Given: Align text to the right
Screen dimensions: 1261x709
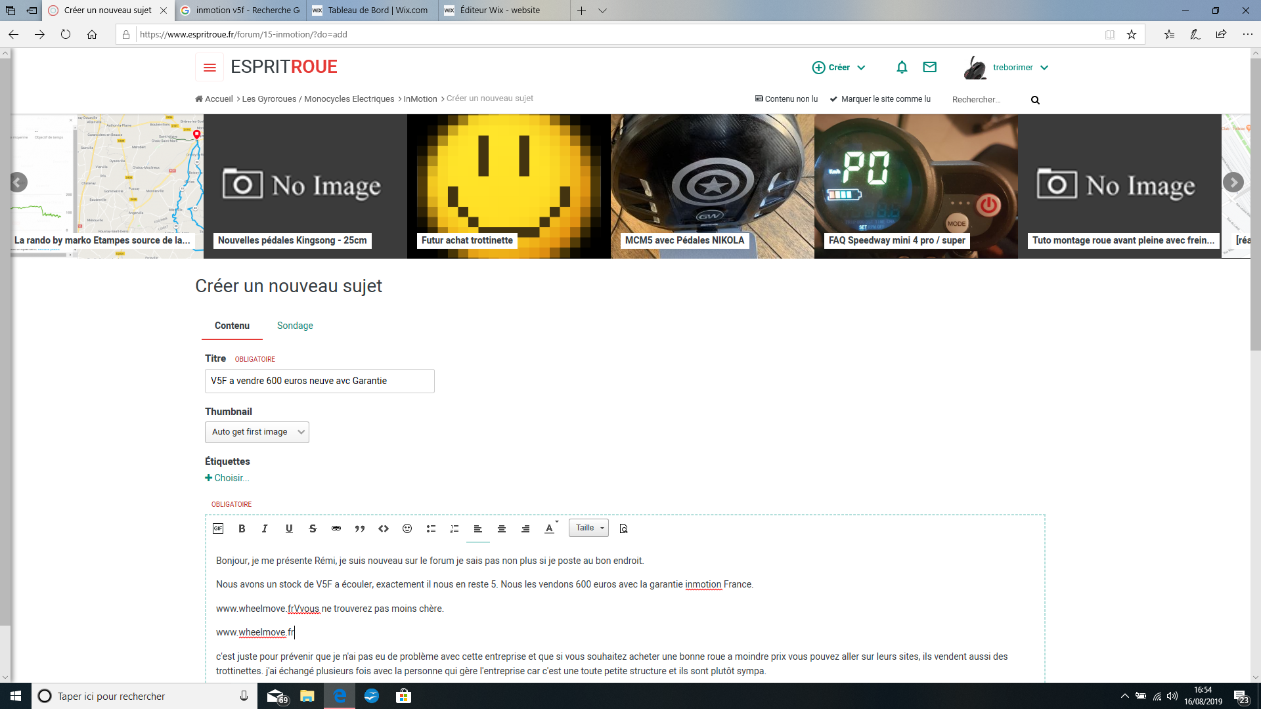Looking at the screenshot, I should (x=525, y=528).
